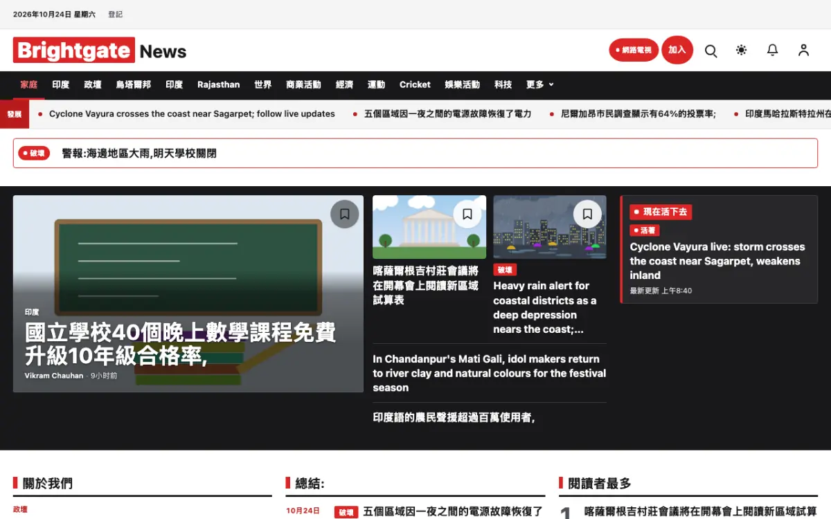Click the Brightgate News logo
The width and height of the screenshot is (831, 519).
click(x=100, y=51)
